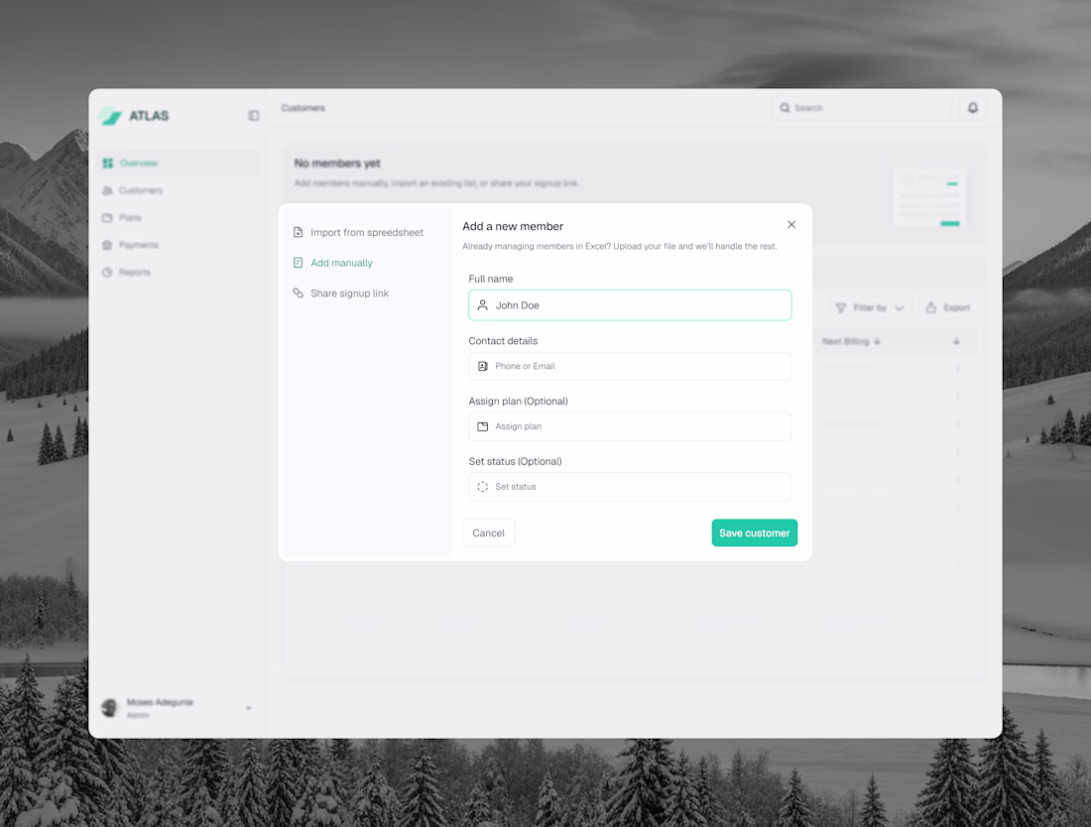Click the spreadsheet file icon in the dialog
Screen dimensions: 1091x827
(x=298, y=232)
